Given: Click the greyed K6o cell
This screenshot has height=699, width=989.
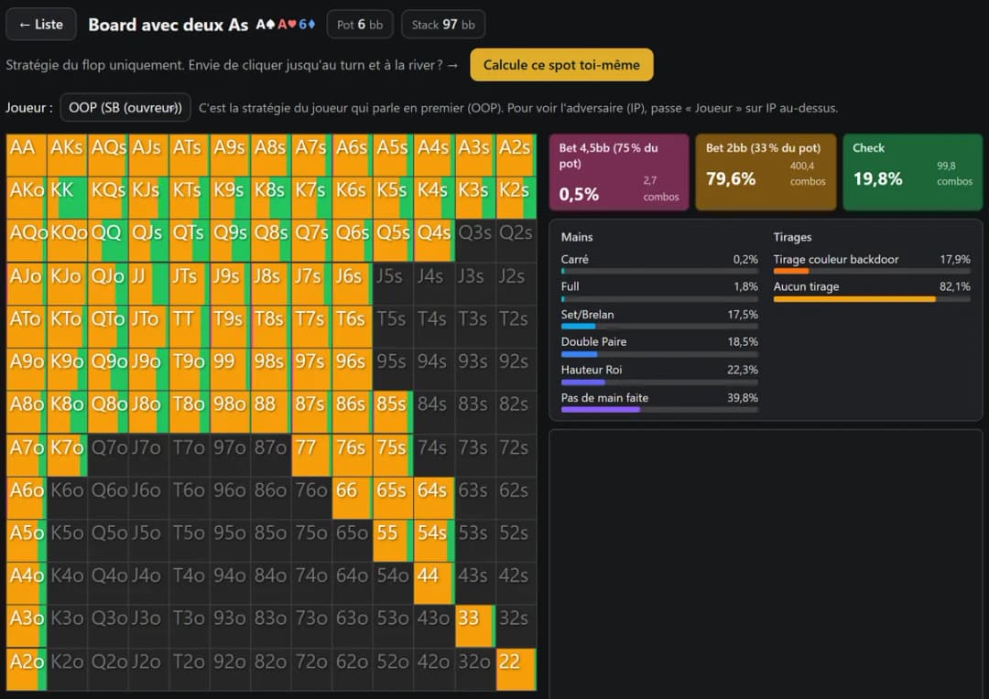Looking at the screenshot, I should [68, 498].
